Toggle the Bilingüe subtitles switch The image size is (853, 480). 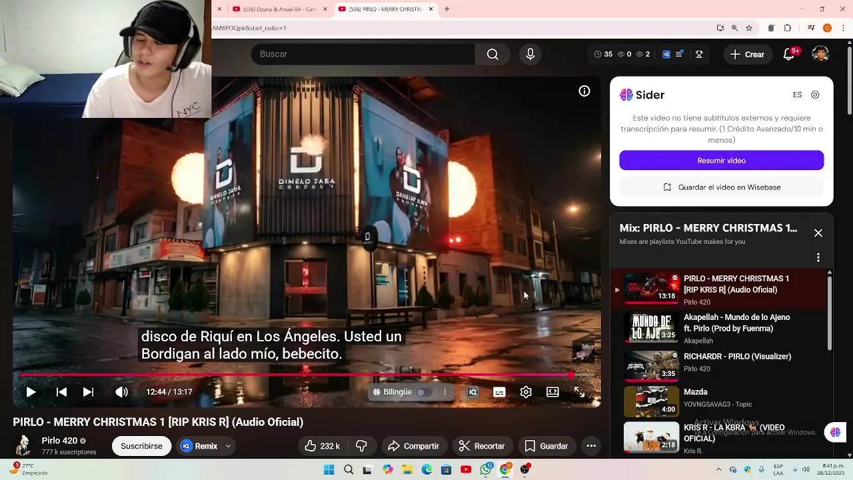point(423,392)
